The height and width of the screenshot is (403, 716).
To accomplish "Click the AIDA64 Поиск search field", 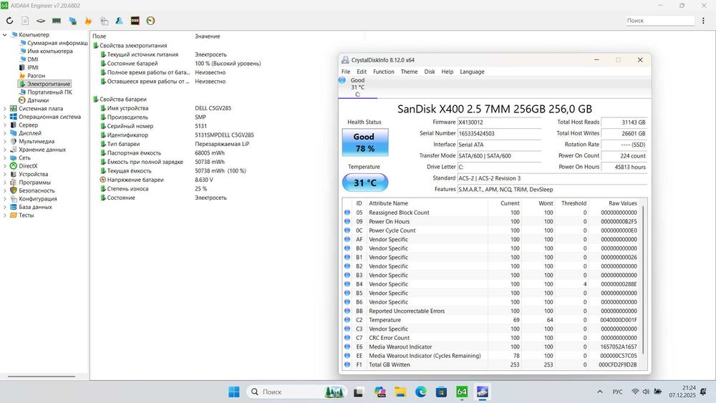I will (x=660, y=21).
